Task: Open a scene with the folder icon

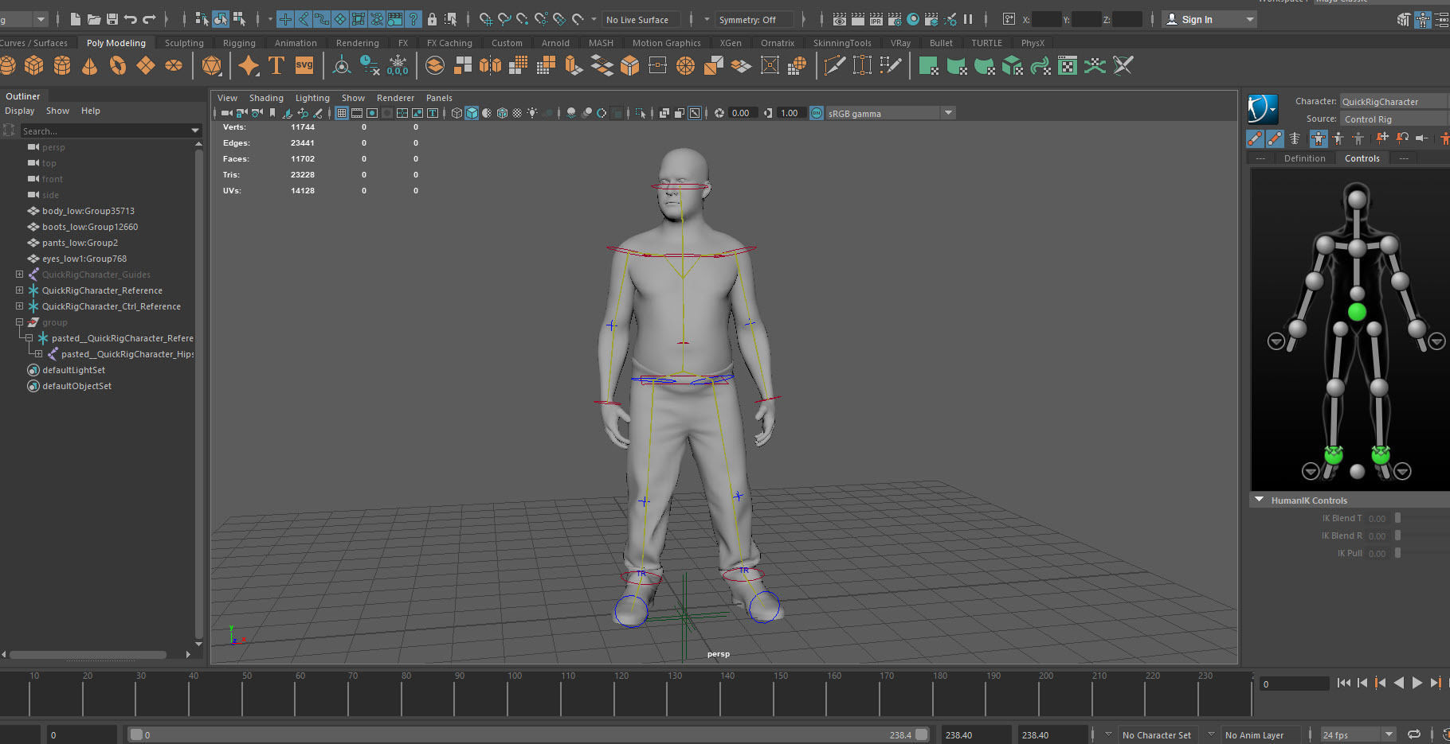Action: [x=93, y=19]
